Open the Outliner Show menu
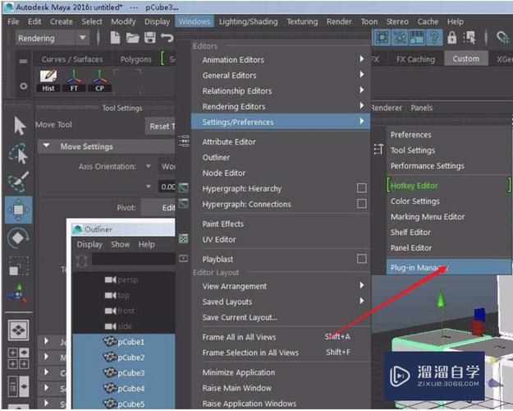This screenshot has height=411, width=513. (121, 244)
